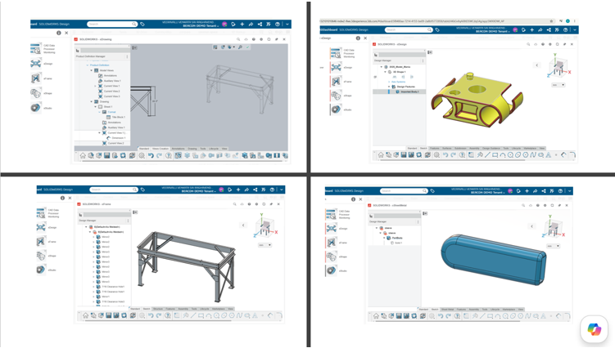Click Copilot icon at bottom-right corner
Viewport: 615px width, 357px height.
point(595,328)
